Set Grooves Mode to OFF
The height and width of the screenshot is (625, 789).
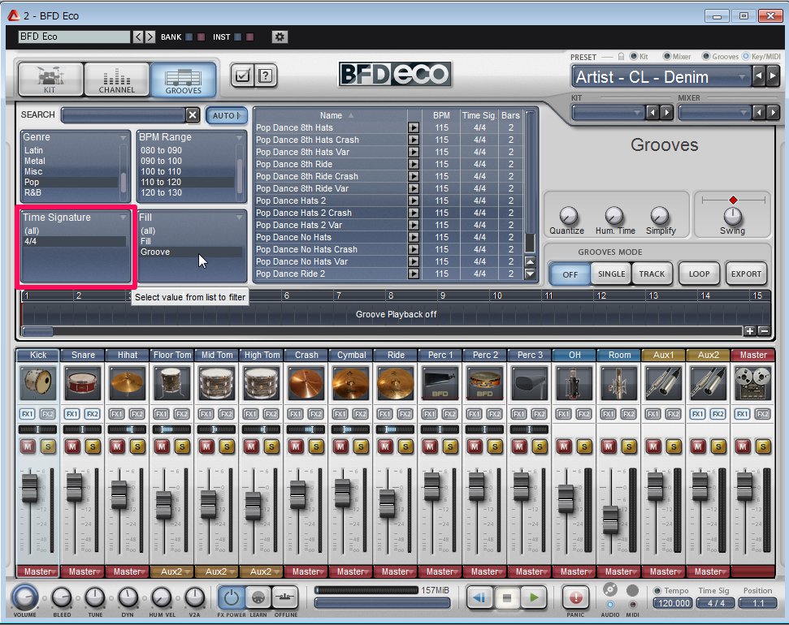[x=570, y=274]
